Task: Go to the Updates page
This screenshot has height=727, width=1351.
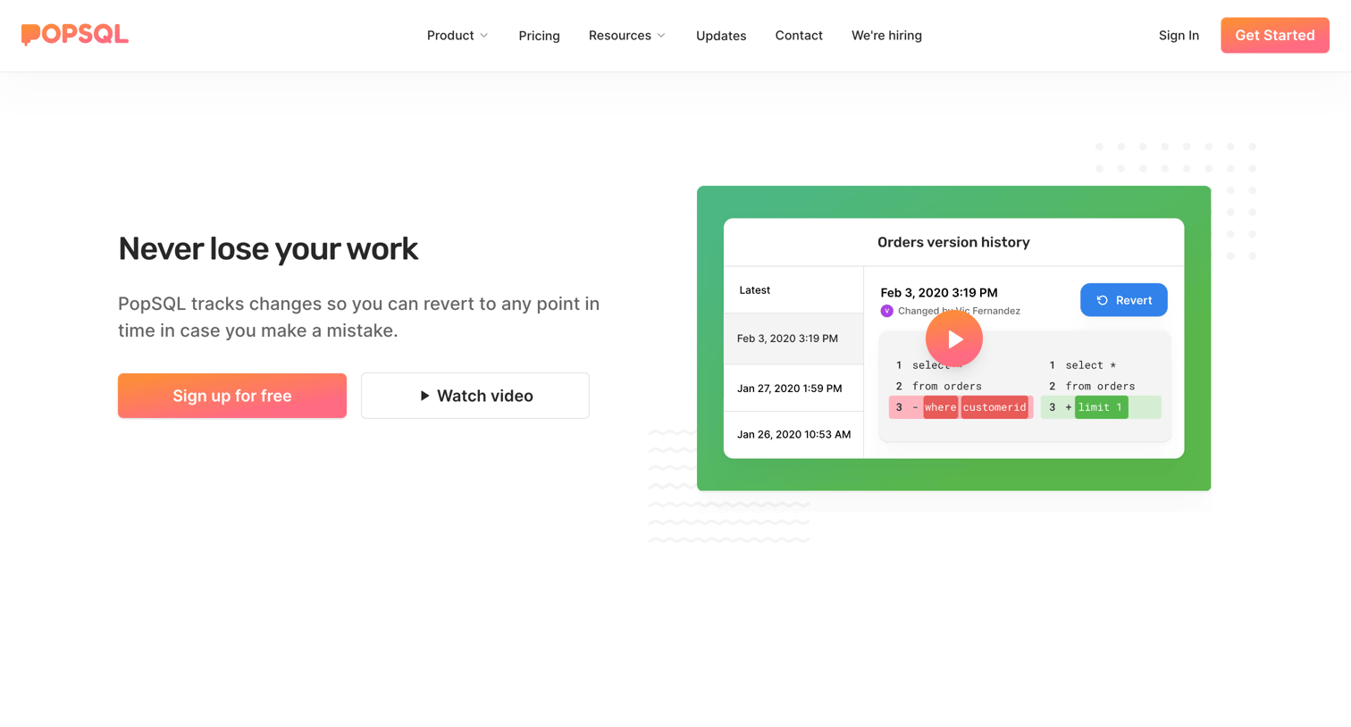Action: click(x=721, y=36)
